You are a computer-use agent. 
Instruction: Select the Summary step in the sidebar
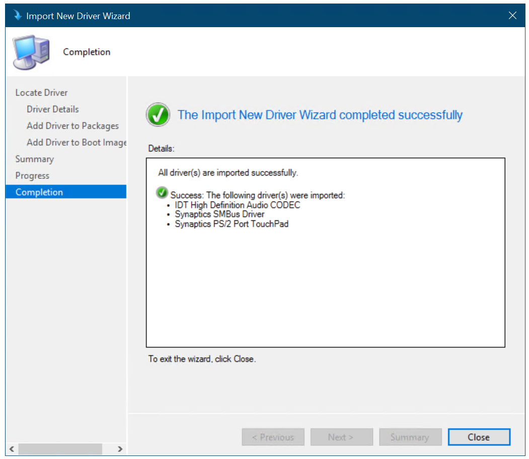pyautogui.click(x=35, y=159)
